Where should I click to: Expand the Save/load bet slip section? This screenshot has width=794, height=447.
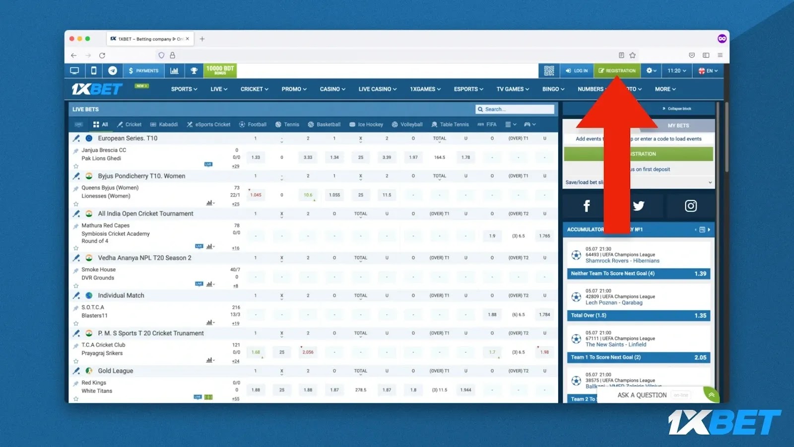(639, 182)
